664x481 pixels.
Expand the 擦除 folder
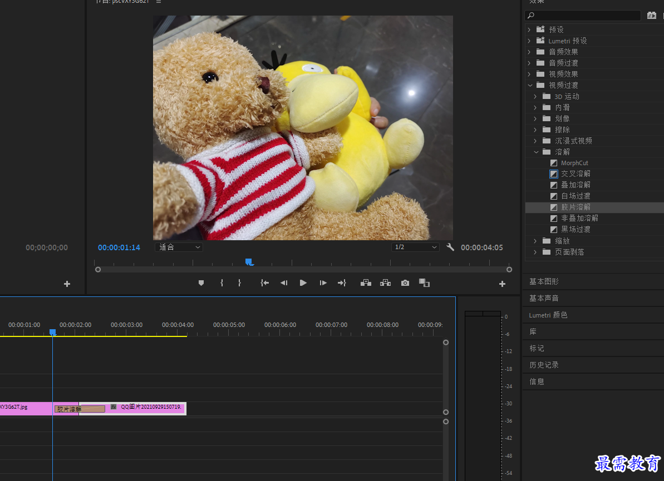[535, 130]
